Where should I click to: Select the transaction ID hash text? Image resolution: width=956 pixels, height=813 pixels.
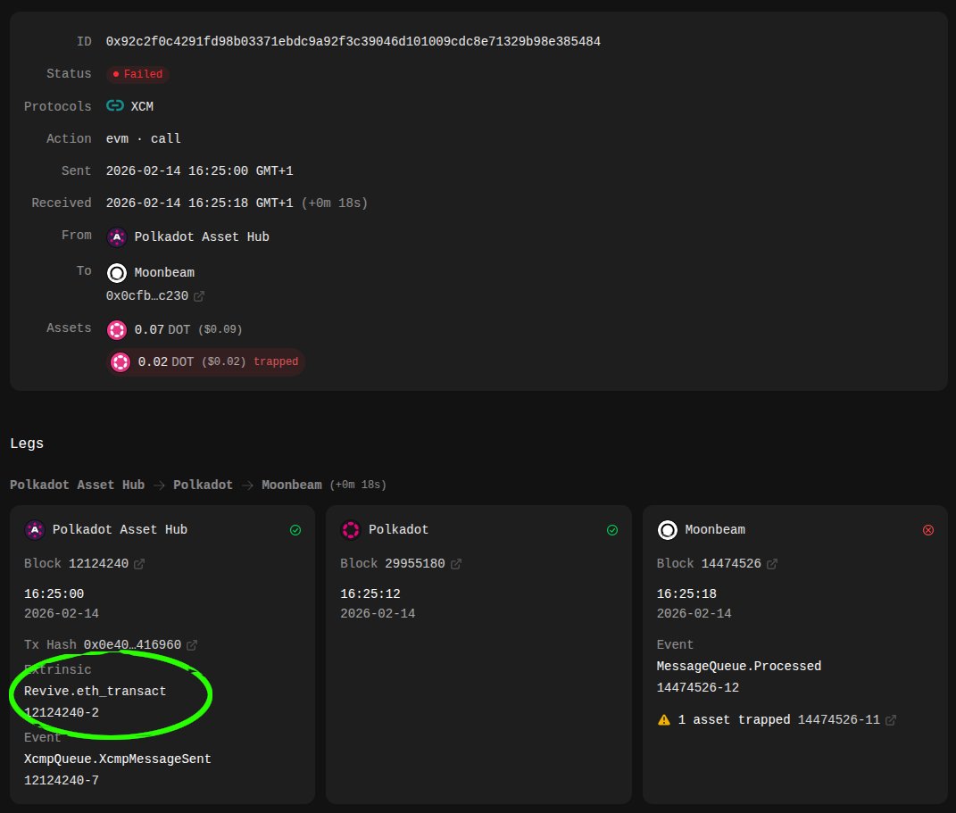tap(353, 41)
